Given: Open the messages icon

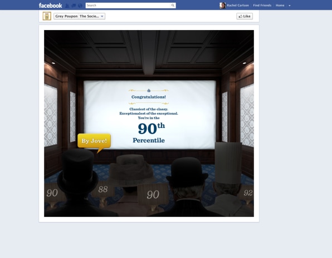Looking at the screenshot, I should tap(74, 6).
